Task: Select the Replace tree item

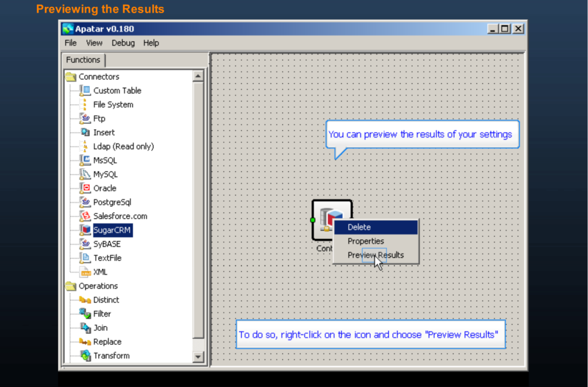Action: 107,342
